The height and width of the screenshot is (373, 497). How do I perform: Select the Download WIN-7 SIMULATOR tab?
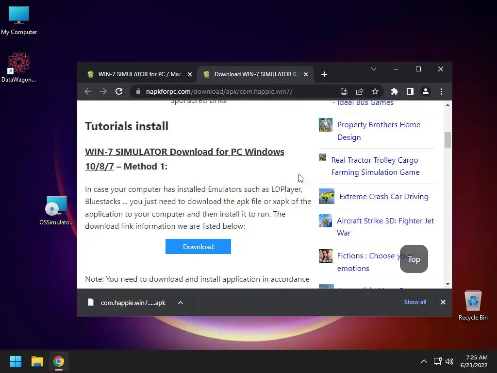[255, 74]
